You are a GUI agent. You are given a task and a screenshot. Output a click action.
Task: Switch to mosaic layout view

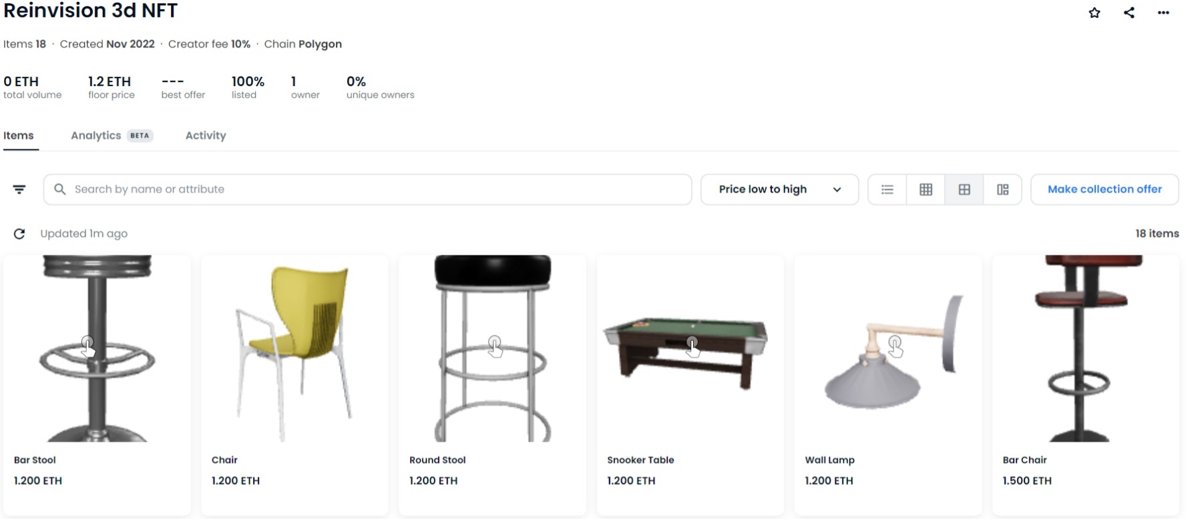(1002, 189)
